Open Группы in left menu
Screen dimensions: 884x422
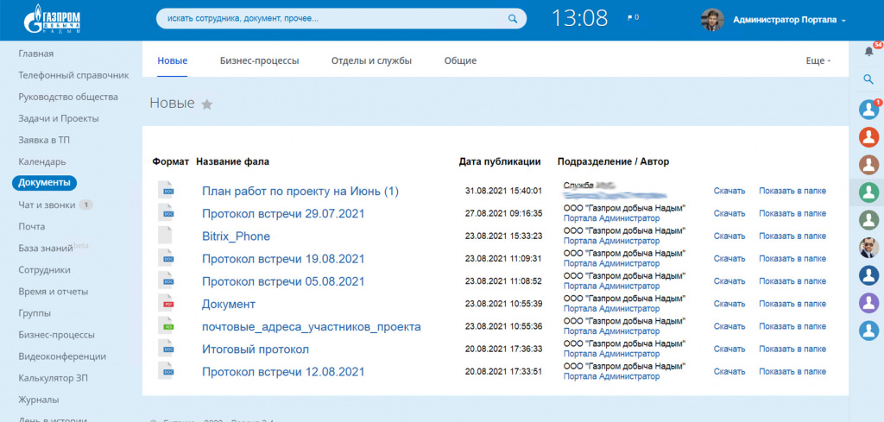click(x=35, y=313)
